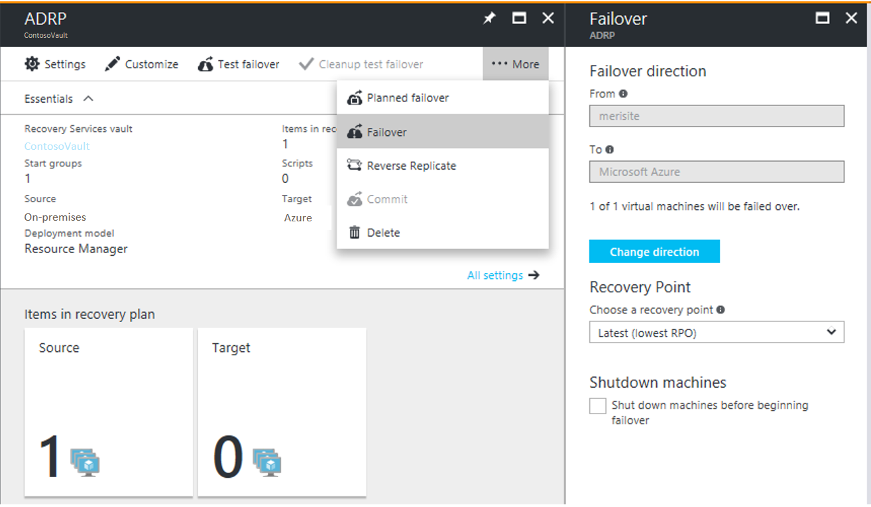Click the Cleanup test failover checkmark icon
This screenshot has height=507, width=871.
[x=306, y=64]
